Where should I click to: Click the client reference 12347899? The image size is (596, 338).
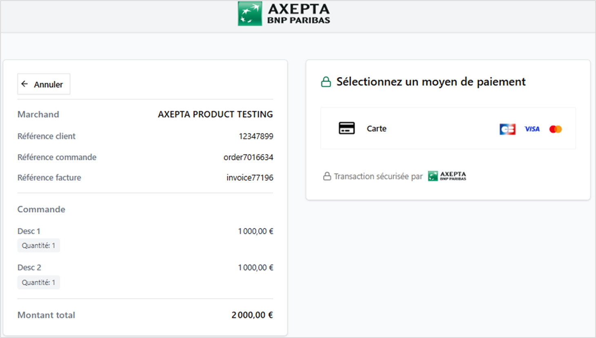point(256,136)
